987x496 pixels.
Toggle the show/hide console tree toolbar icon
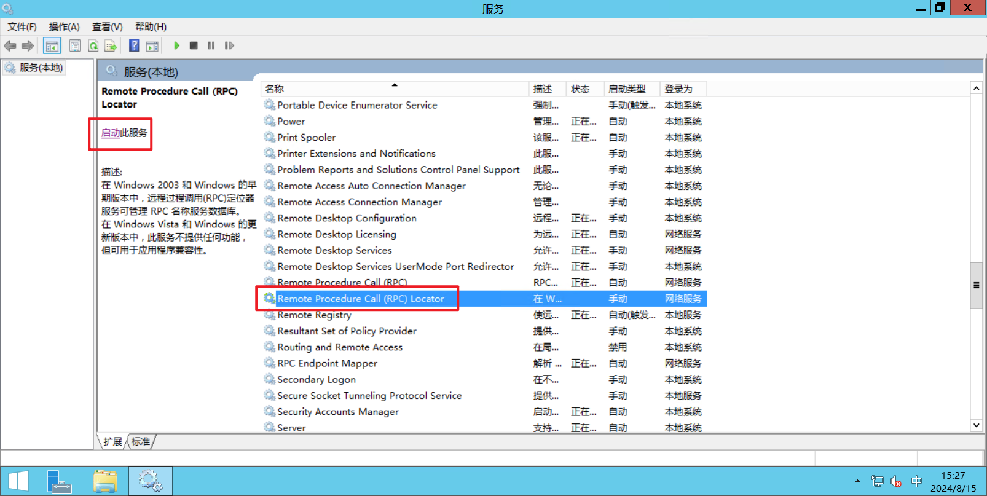pyautogui.click(x=52, y=45)
